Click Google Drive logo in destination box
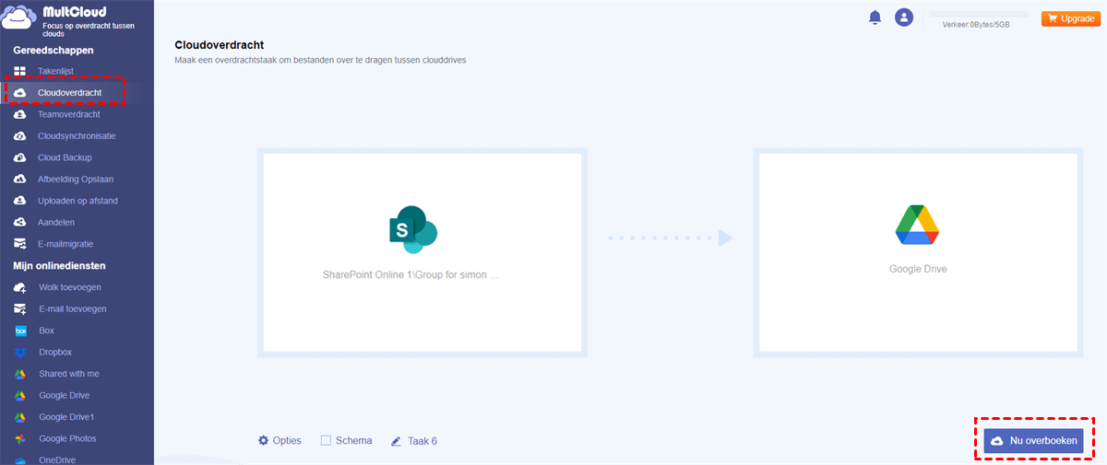This screenshot has width=1107, height=465. click(x=918, y=226)
